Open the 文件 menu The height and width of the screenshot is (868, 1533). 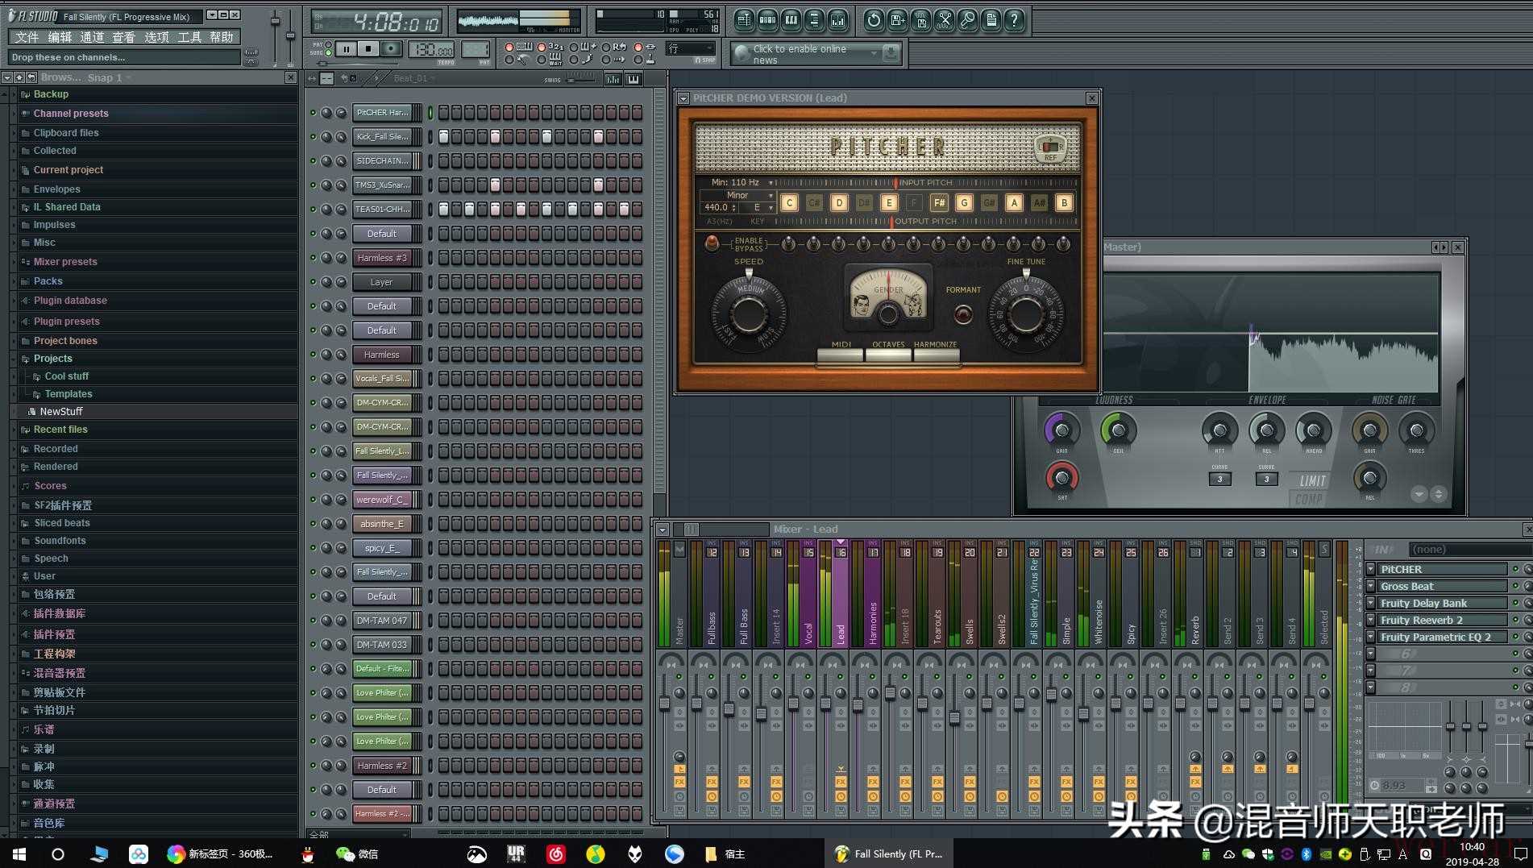pos(27,37)
